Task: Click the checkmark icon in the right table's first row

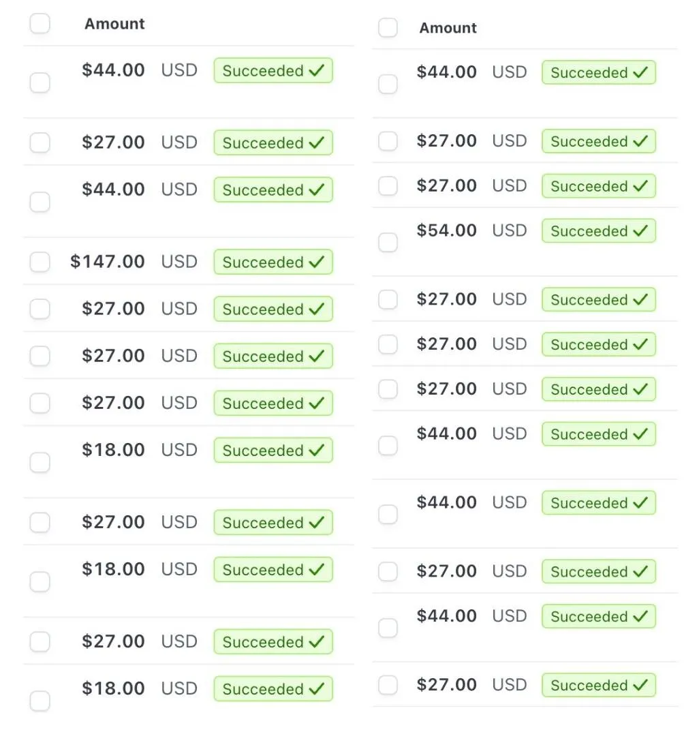Action: tap(640, 73)
